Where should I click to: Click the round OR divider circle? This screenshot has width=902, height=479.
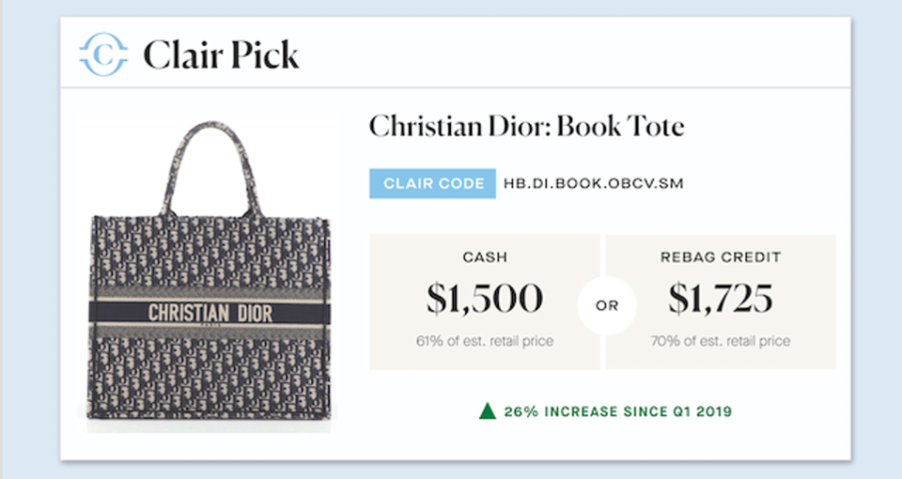coord(607,305)
